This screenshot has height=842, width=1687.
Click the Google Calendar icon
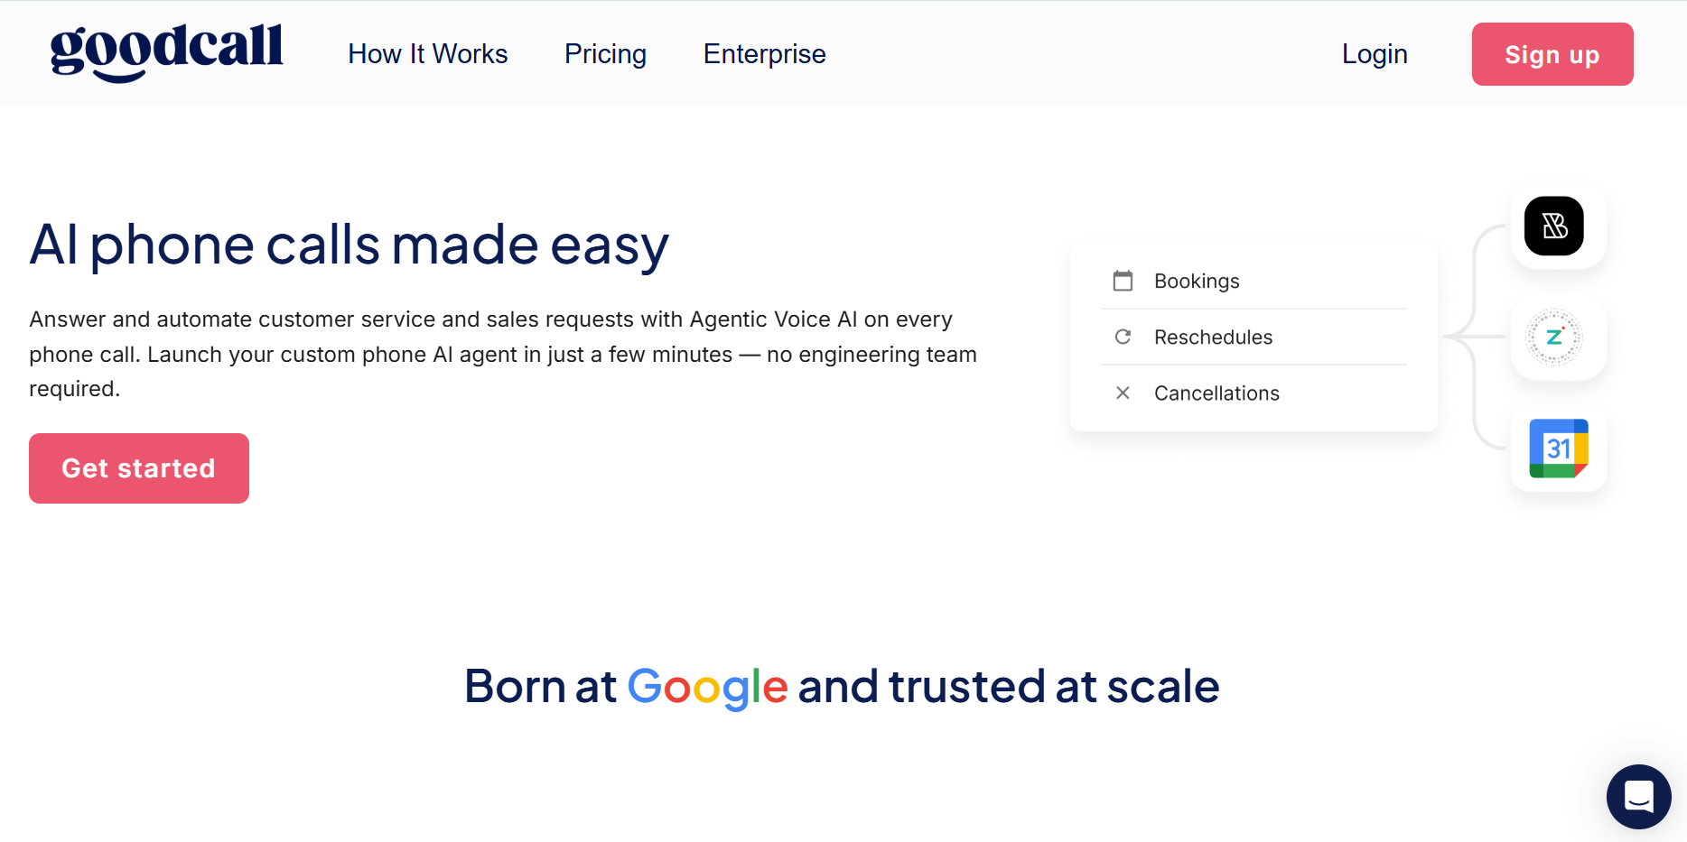1558,449
